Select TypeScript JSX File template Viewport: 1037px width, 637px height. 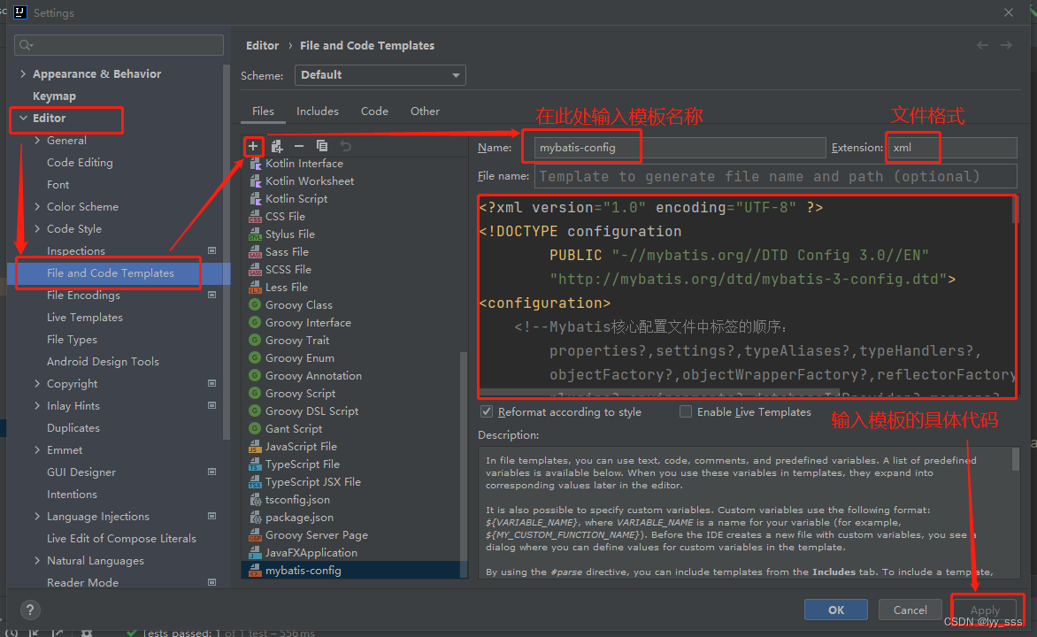click(313, 482)
